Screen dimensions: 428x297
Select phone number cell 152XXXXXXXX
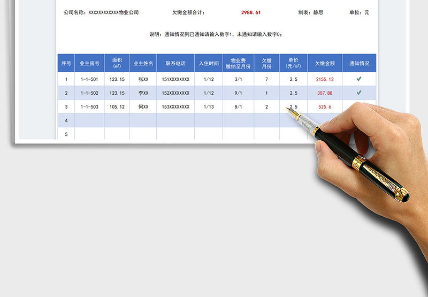pos(175,93)
